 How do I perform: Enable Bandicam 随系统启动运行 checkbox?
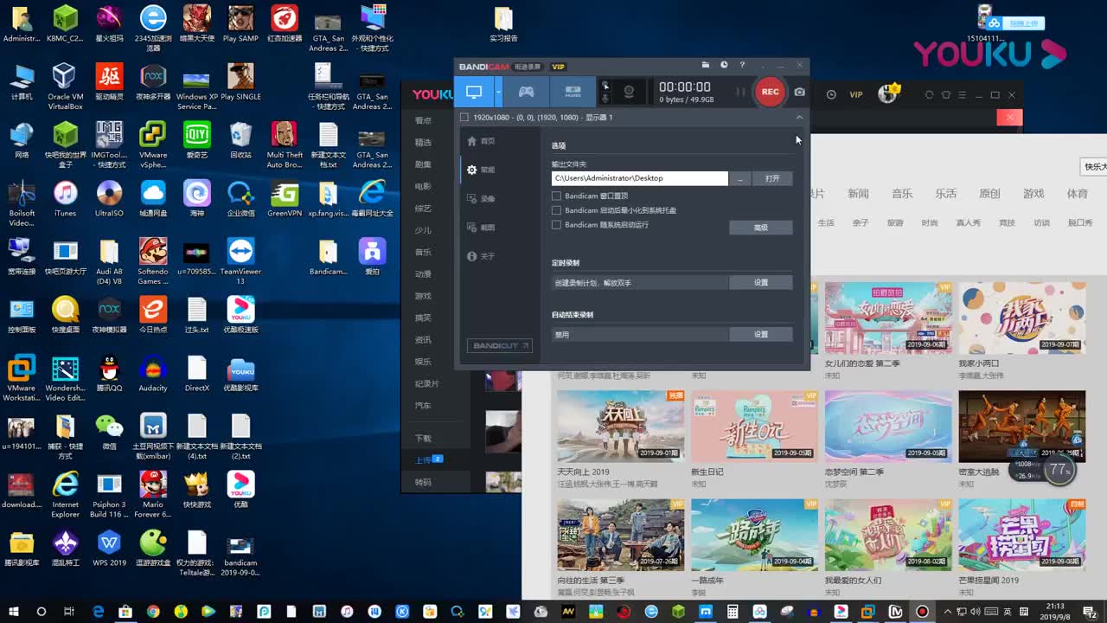556,225
